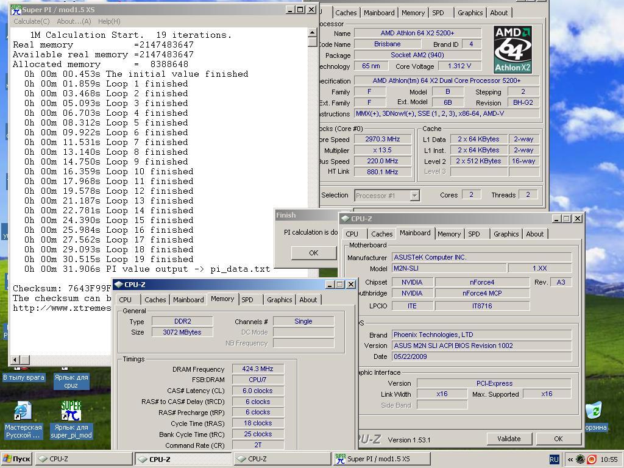Image resolution: width=624 pixels, height=468 pixels.
Task: Open About tab in Mainboard window
Action: 535,234
